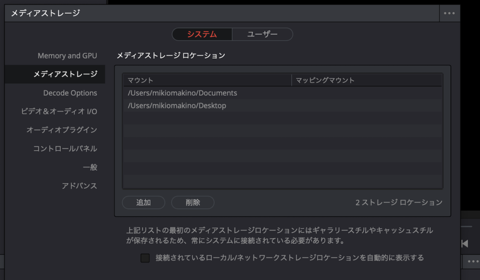The height and width of the screenshot is (280, 480).
Task: Click the マウント column header
Action: point(208,80)
